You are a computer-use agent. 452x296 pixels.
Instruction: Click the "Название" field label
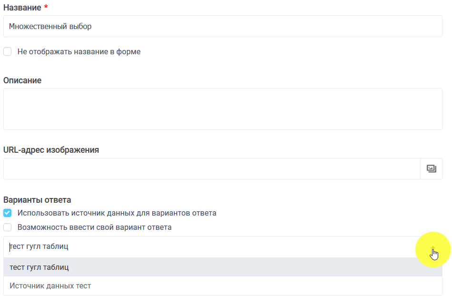pos(22,8)
